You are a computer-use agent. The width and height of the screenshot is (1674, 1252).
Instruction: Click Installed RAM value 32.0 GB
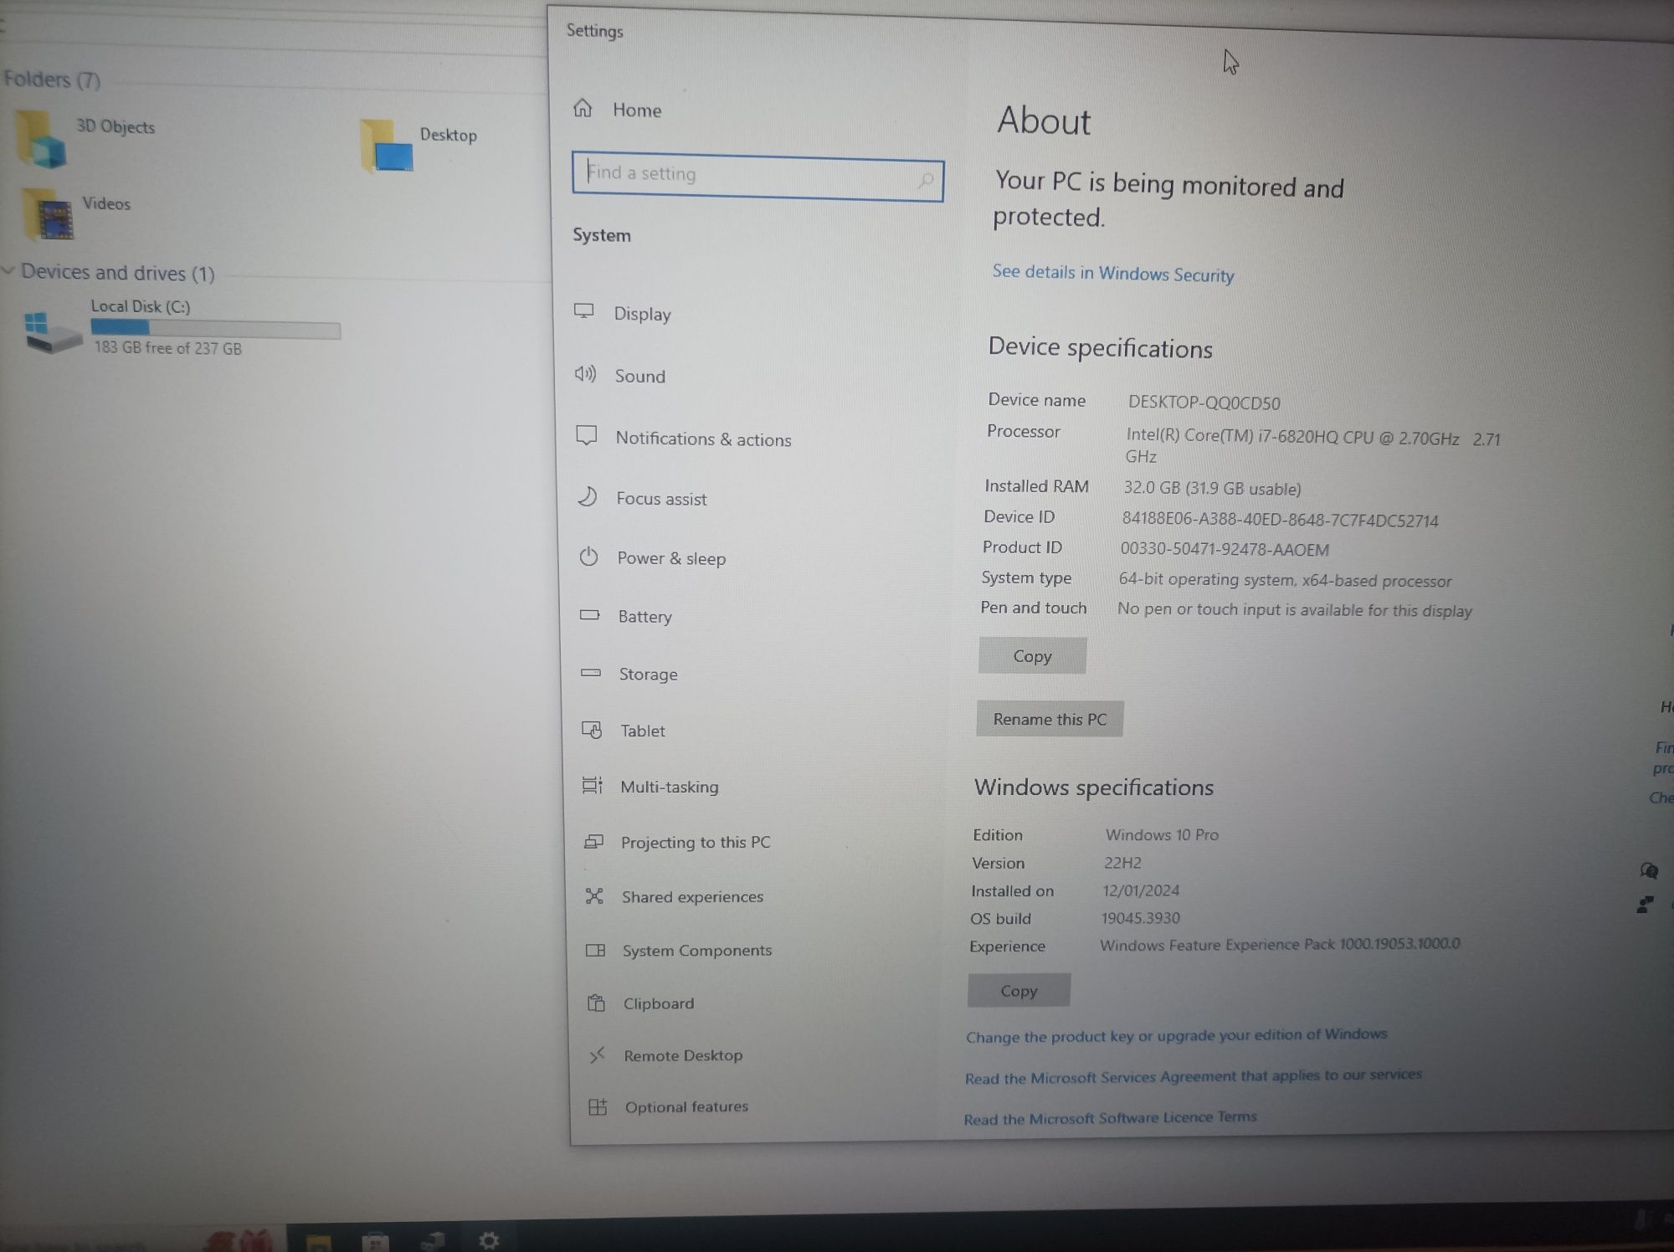[x=1212, y=488]
